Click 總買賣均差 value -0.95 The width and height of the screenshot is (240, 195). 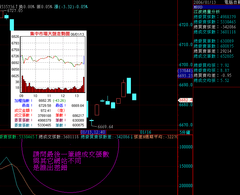tap(226, 75)
